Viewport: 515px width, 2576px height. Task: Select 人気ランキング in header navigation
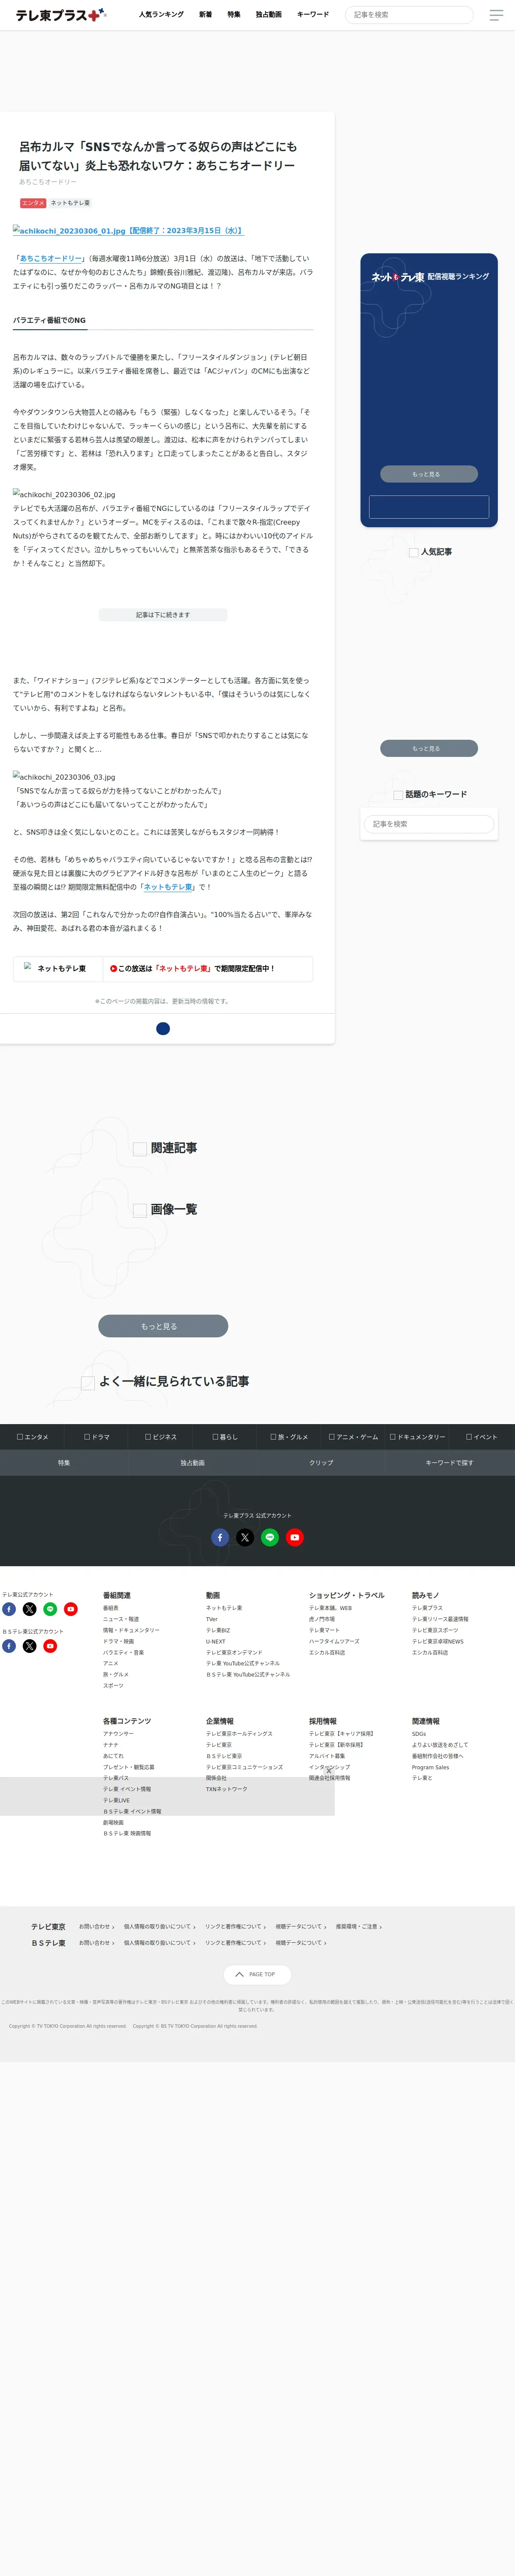point(161,15)
